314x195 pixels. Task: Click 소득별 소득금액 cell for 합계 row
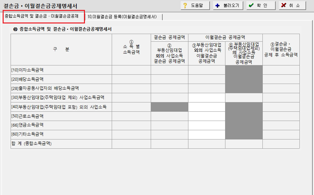(x=131, y=144)
